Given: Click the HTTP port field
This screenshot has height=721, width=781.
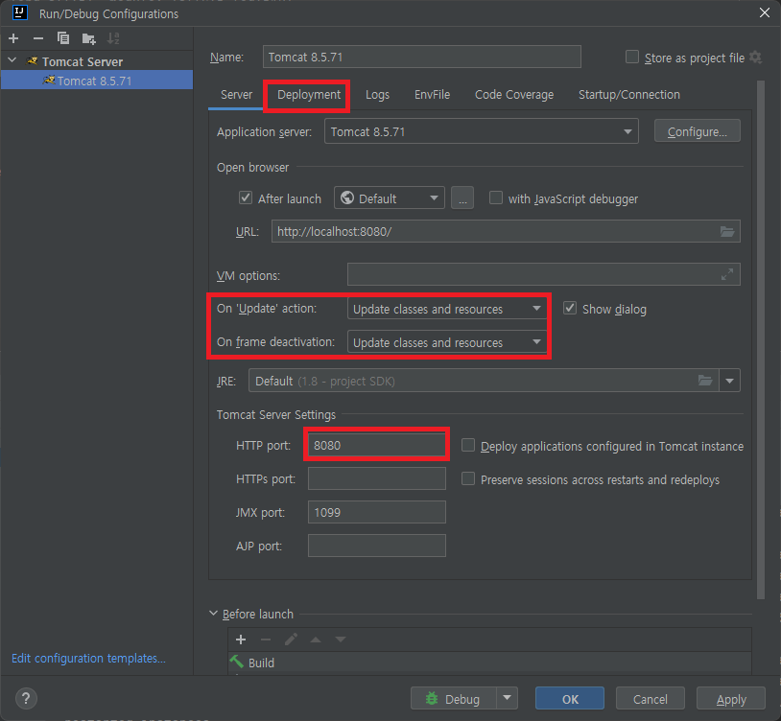Looking at the screenshot, I should (x=376, y=445).
